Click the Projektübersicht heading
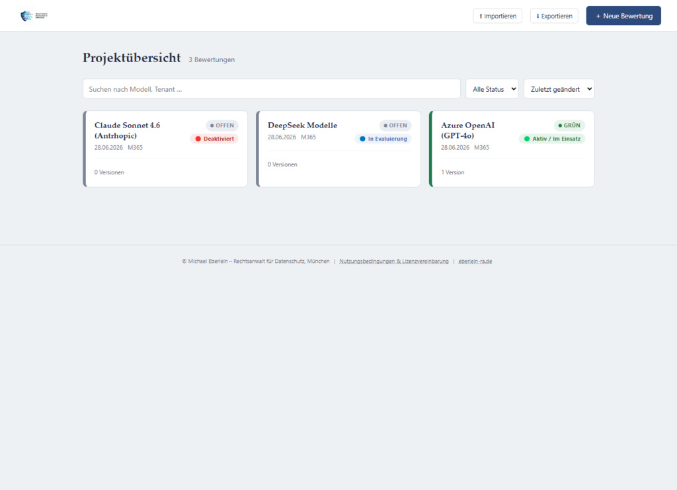Image resolution: width=677 pixels, height=490 pixels. coord(132,57)
